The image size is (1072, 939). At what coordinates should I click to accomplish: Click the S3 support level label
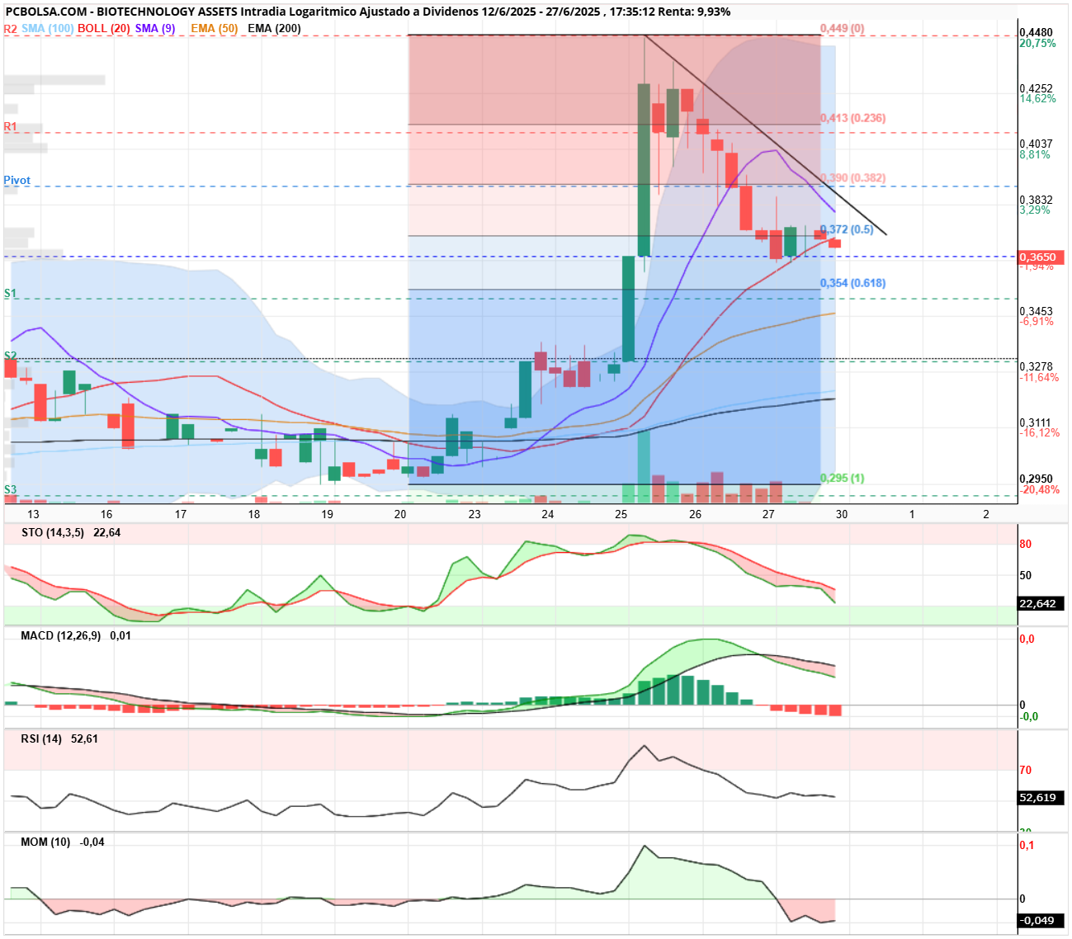[x=10, y=489]
